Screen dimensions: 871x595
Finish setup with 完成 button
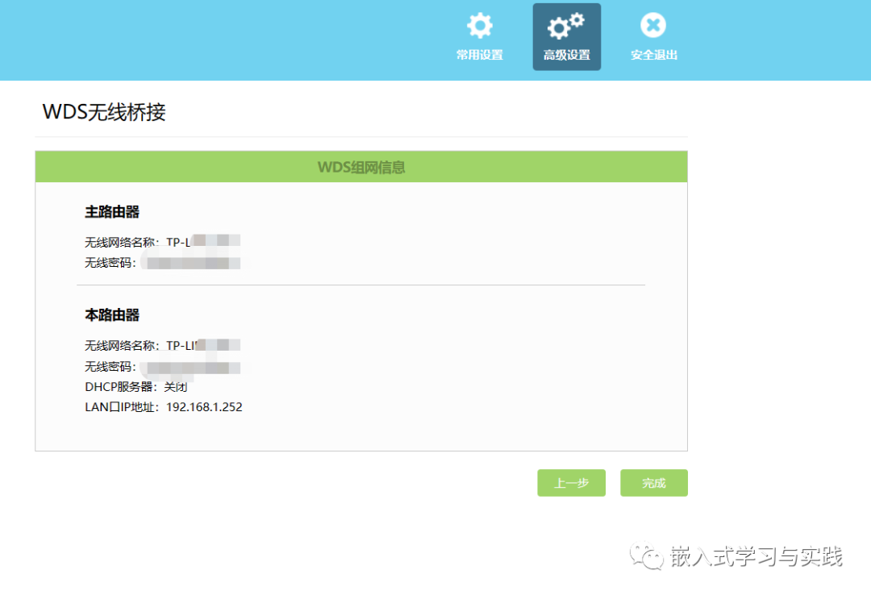[654, 483]
